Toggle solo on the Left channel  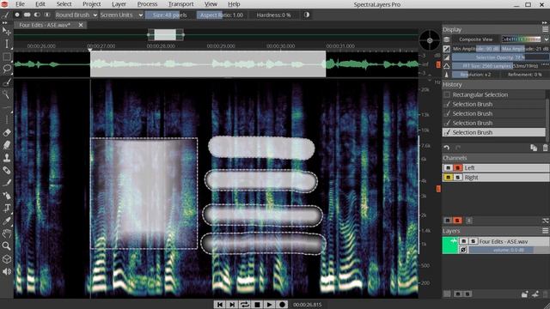[x=457, y=168]
